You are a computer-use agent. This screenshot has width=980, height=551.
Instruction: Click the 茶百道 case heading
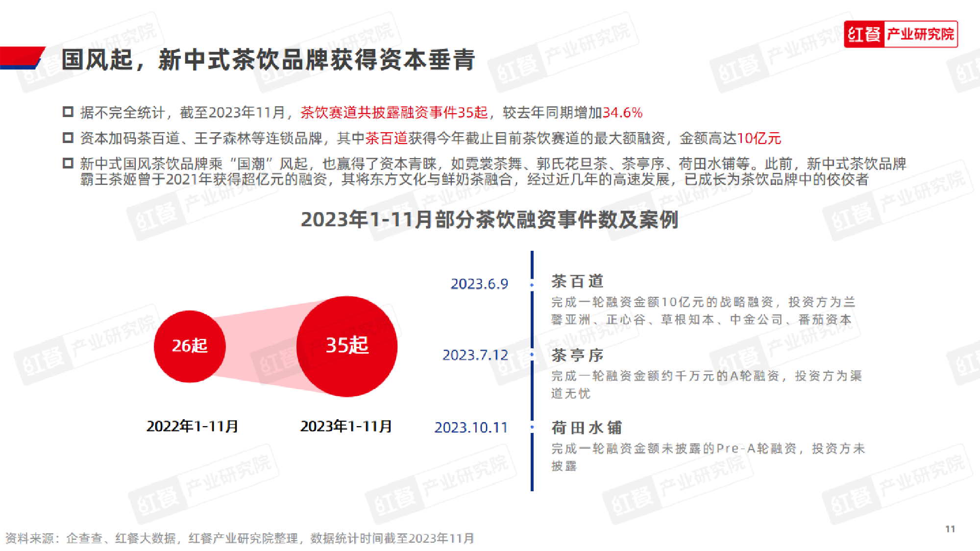[577, 281]
